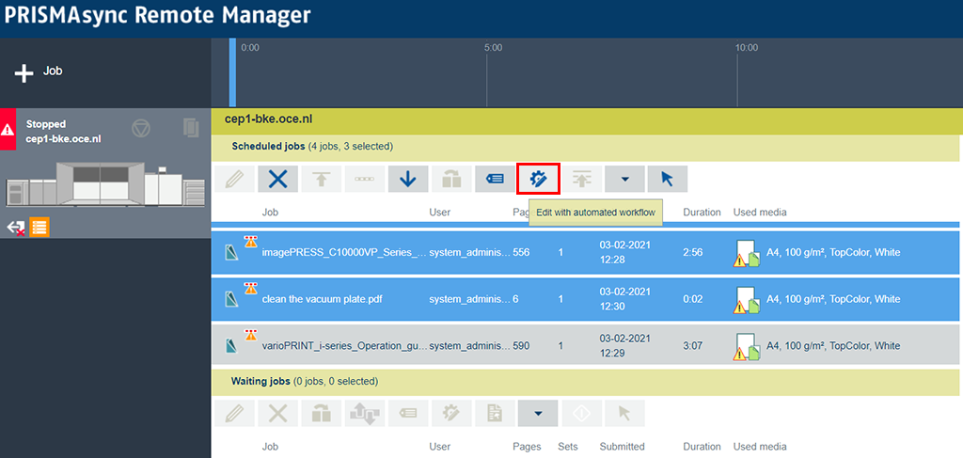Click the Used media column header in Scheduled jobs
Image resolution: width=963 pixels, height=458 pixels.
(760, 213)
